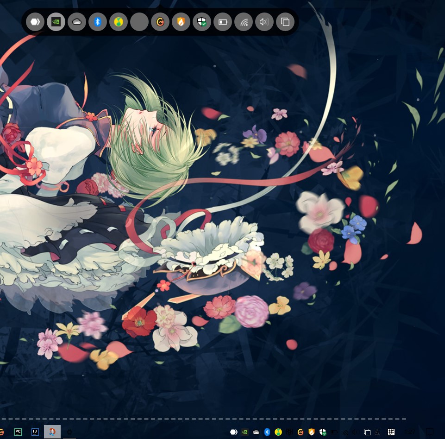The width and height of the screenshot is (445, 439).
Task: Click the dim battery icon in taskbar tray
Action: (x=334, y=432)
